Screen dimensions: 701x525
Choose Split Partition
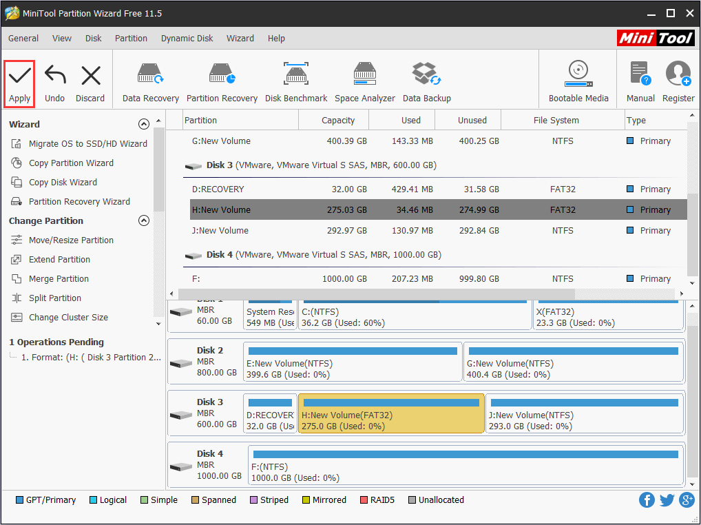(46, 298)
